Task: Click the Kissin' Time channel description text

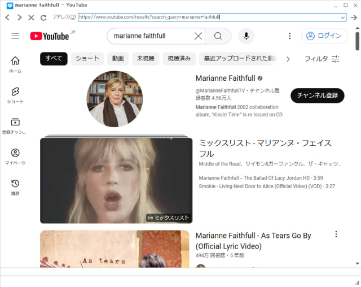Action: [x=239, y=111]
